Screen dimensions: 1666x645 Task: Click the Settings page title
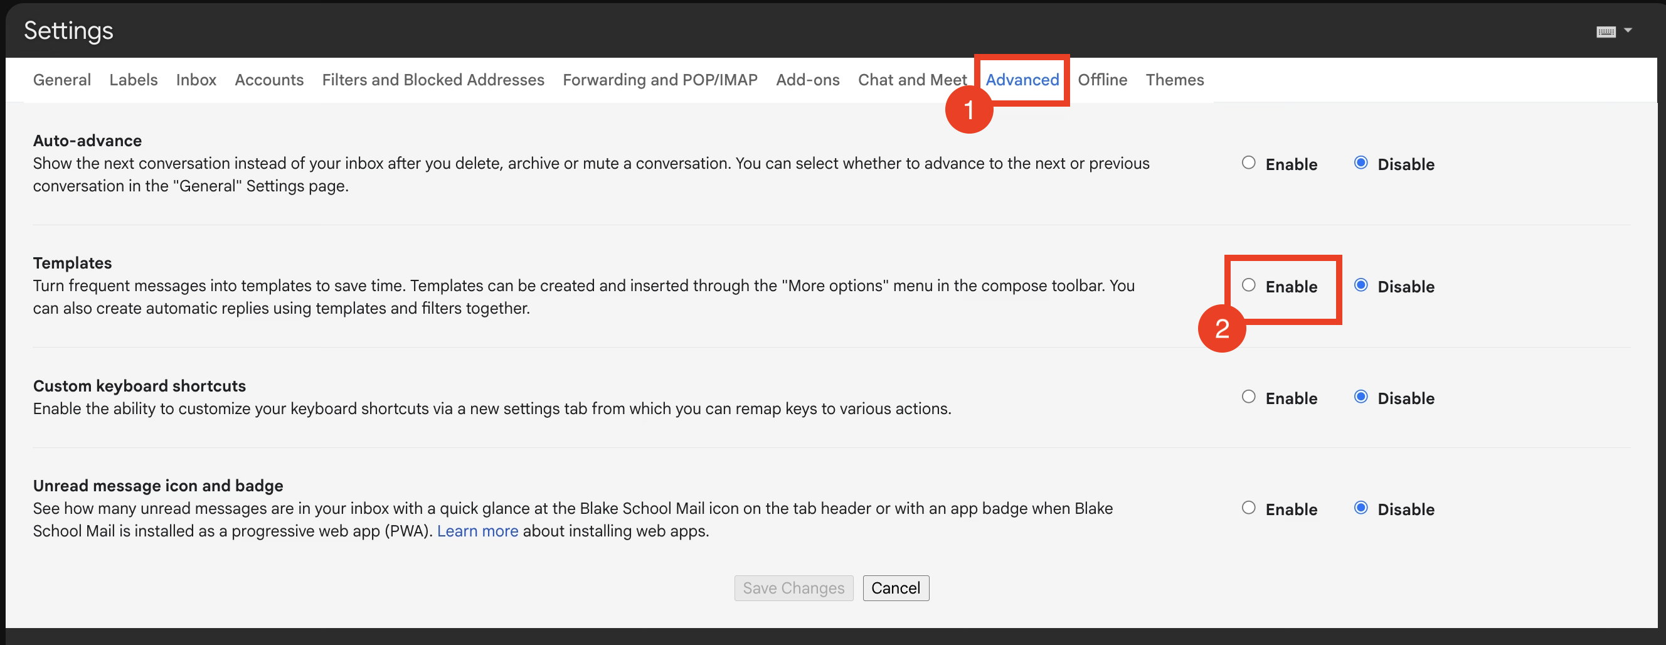(68, 30)
